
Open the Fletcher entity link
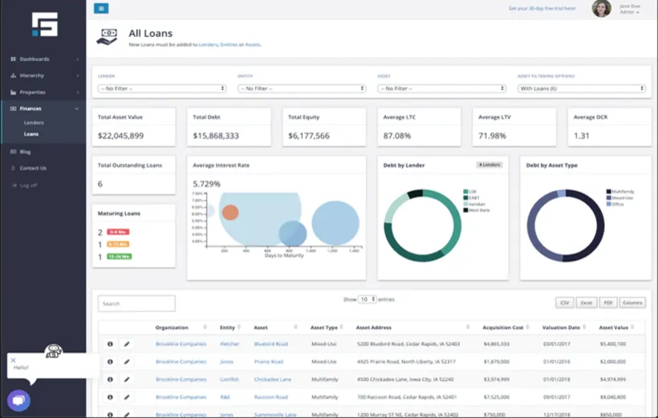click(230, 344)
